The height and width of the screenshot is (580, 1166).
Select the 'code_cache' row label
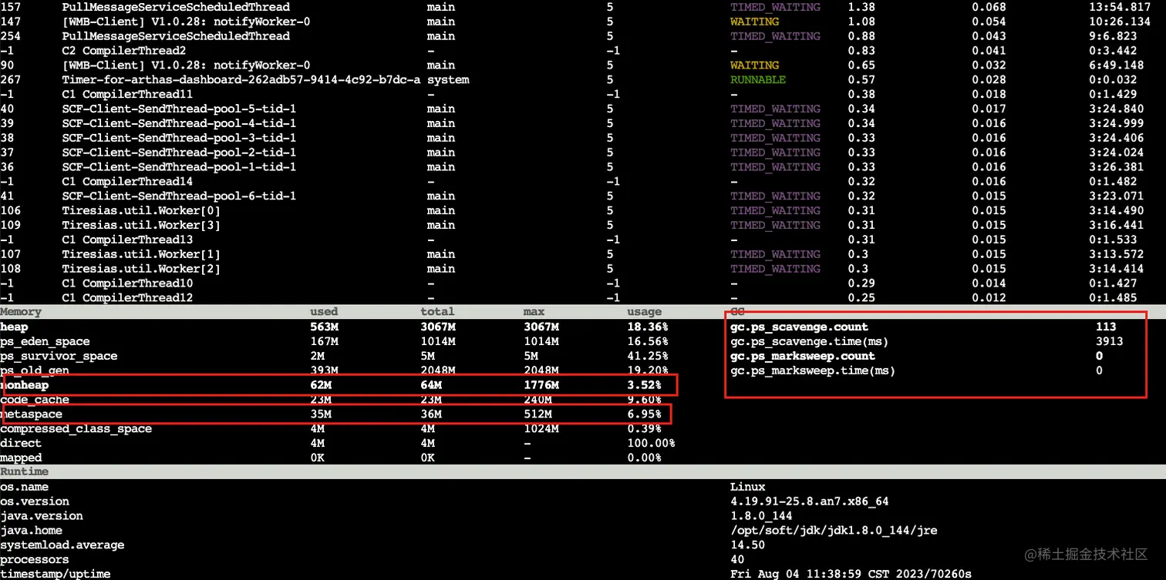click(35, 400)
